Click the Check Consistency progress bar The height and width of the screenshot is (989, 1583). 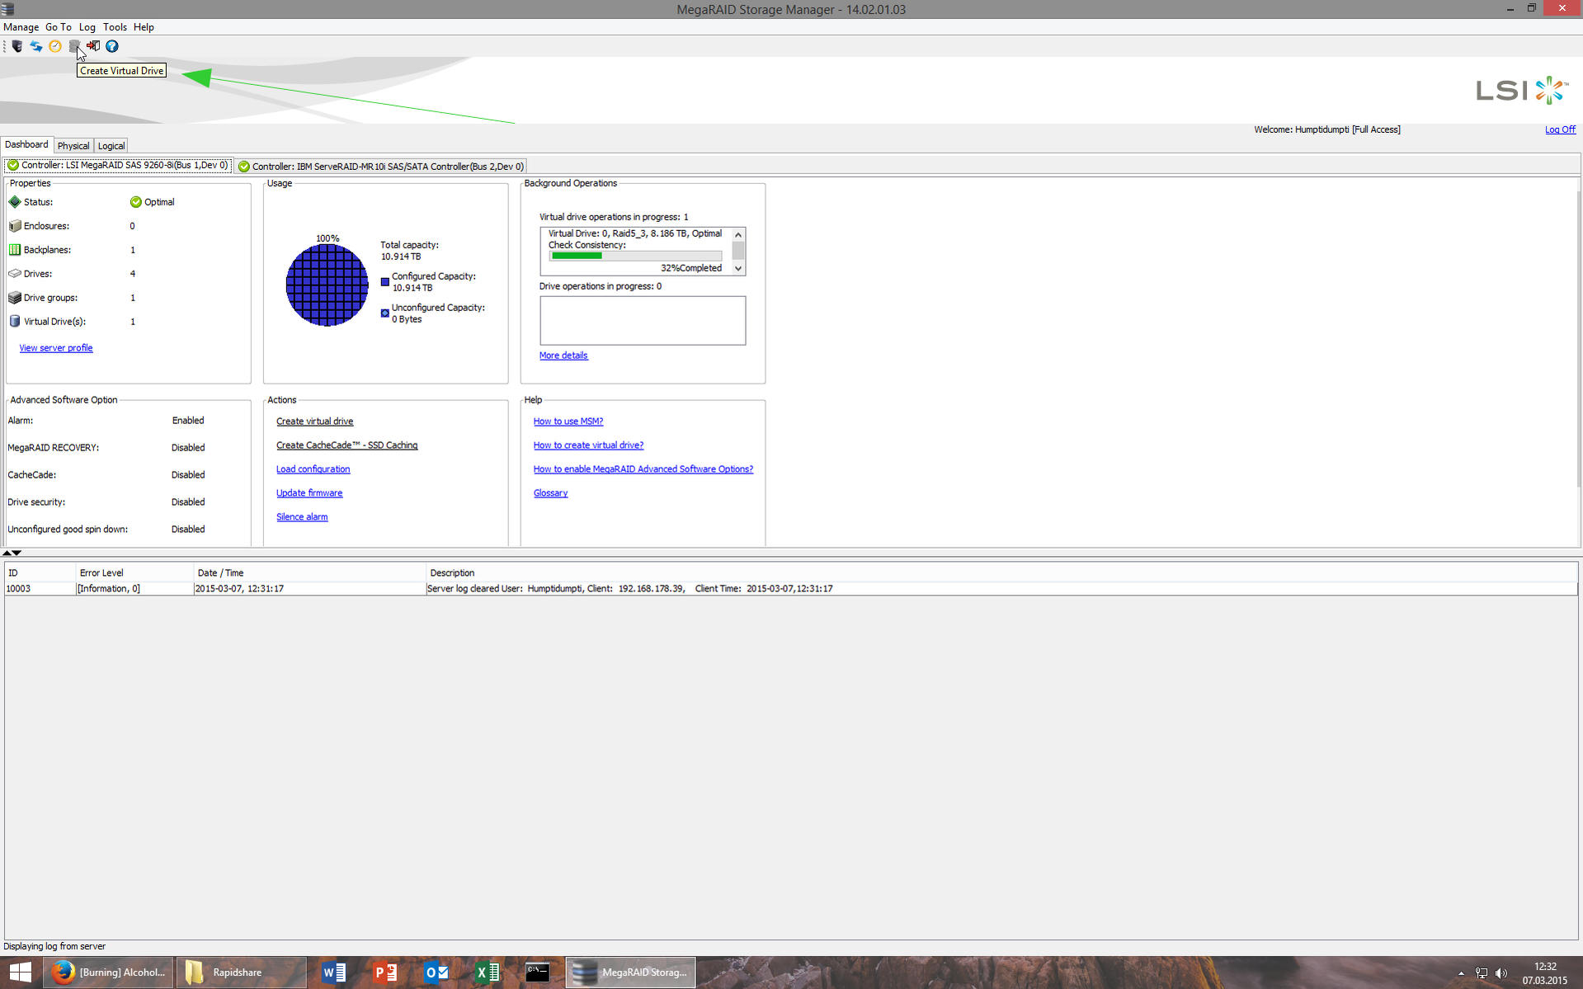635,256
